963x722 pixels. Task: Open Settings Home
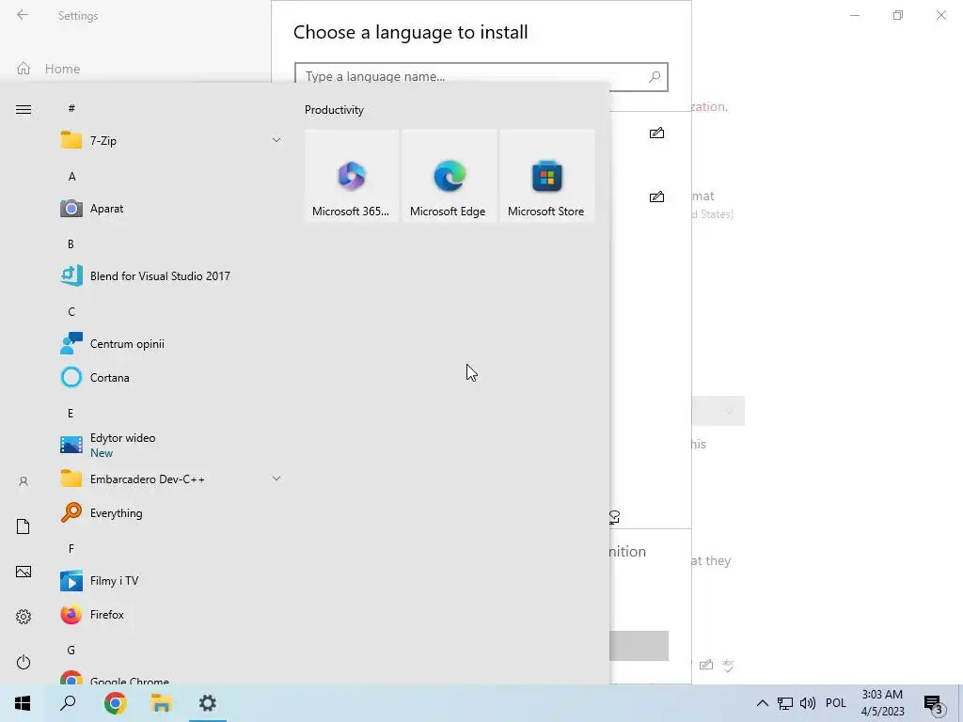(x=49, y=69)
